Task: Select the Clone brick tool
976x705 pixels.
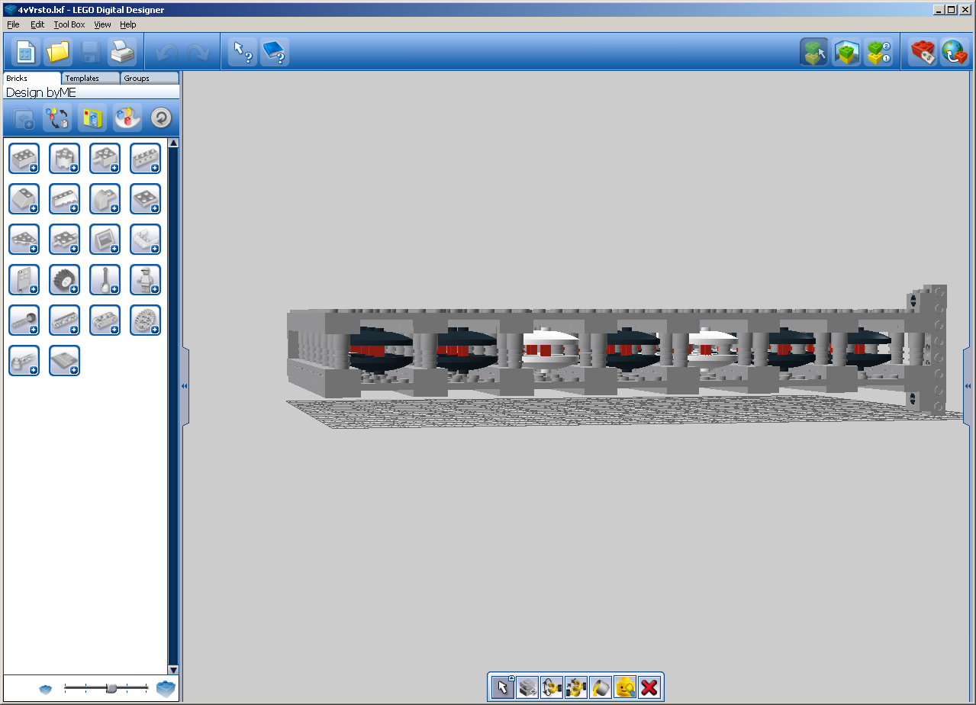Action: (x=527, y=687)
